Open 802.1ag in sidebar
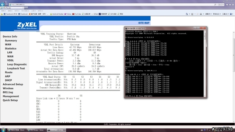 click(x=8, y=92)
